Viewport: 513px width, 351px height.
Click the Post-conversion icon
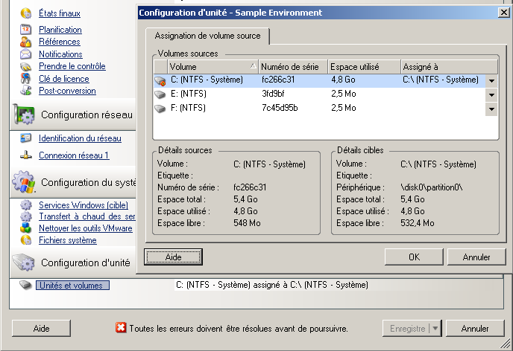pyautogui.click(x=26, y=91)
